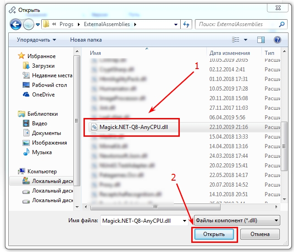
Task: Toggle the preview pane icon
Action: click(x=261, y=40)
